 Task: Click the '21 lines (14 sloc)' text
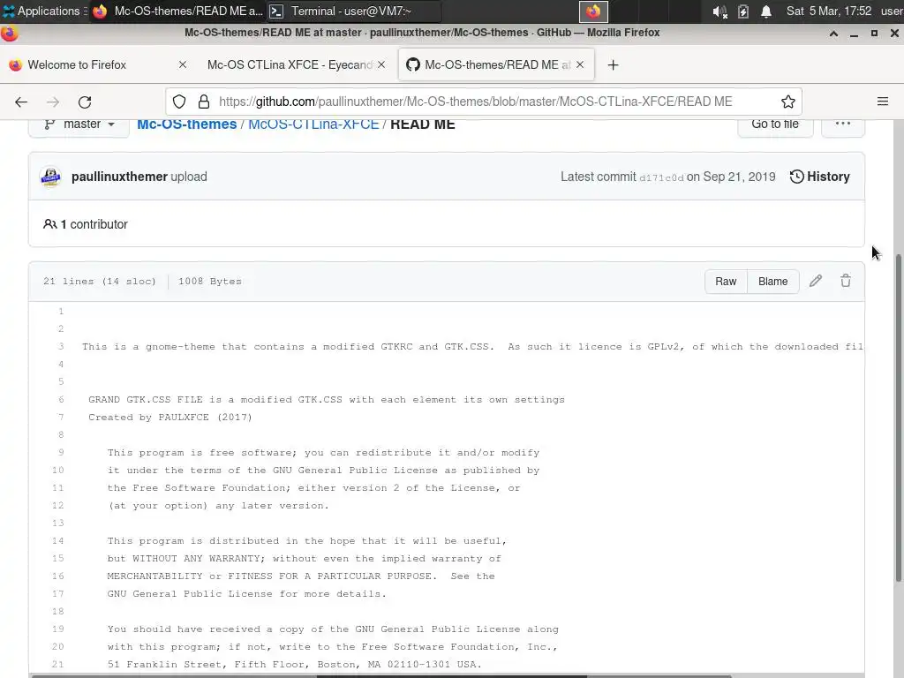click(99, 282)
